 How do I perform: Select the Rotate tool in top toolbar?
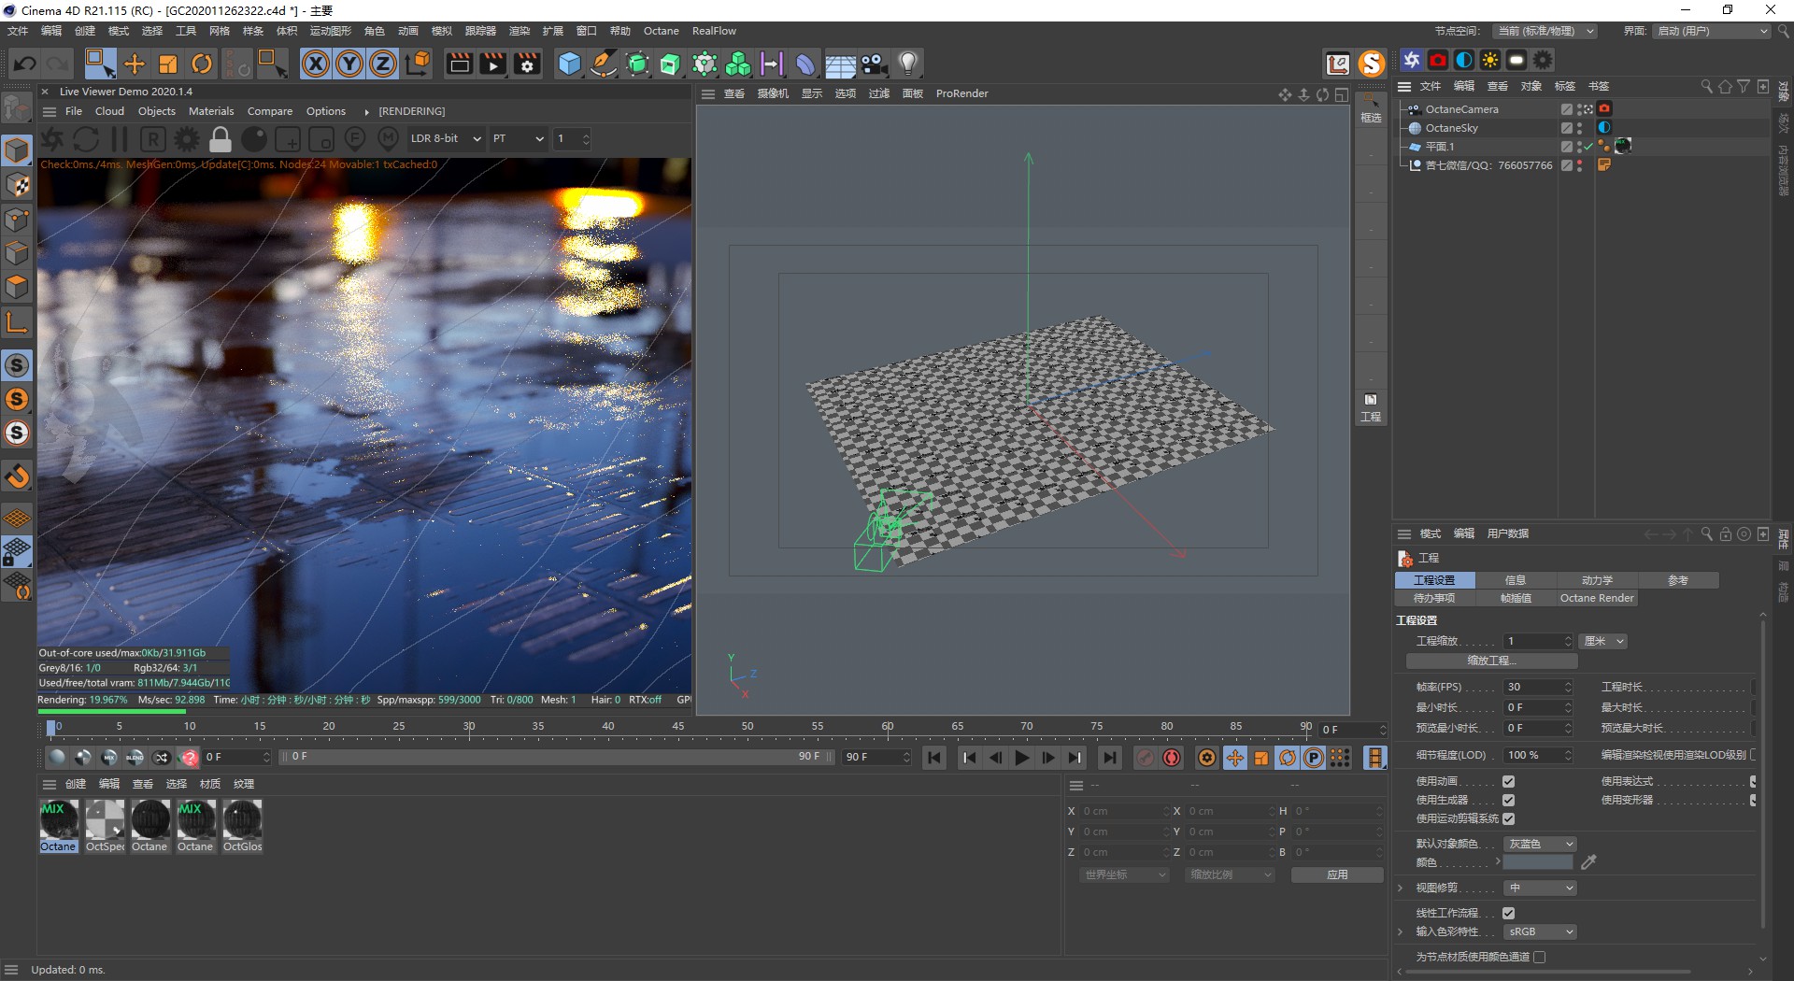pos(201,64)
